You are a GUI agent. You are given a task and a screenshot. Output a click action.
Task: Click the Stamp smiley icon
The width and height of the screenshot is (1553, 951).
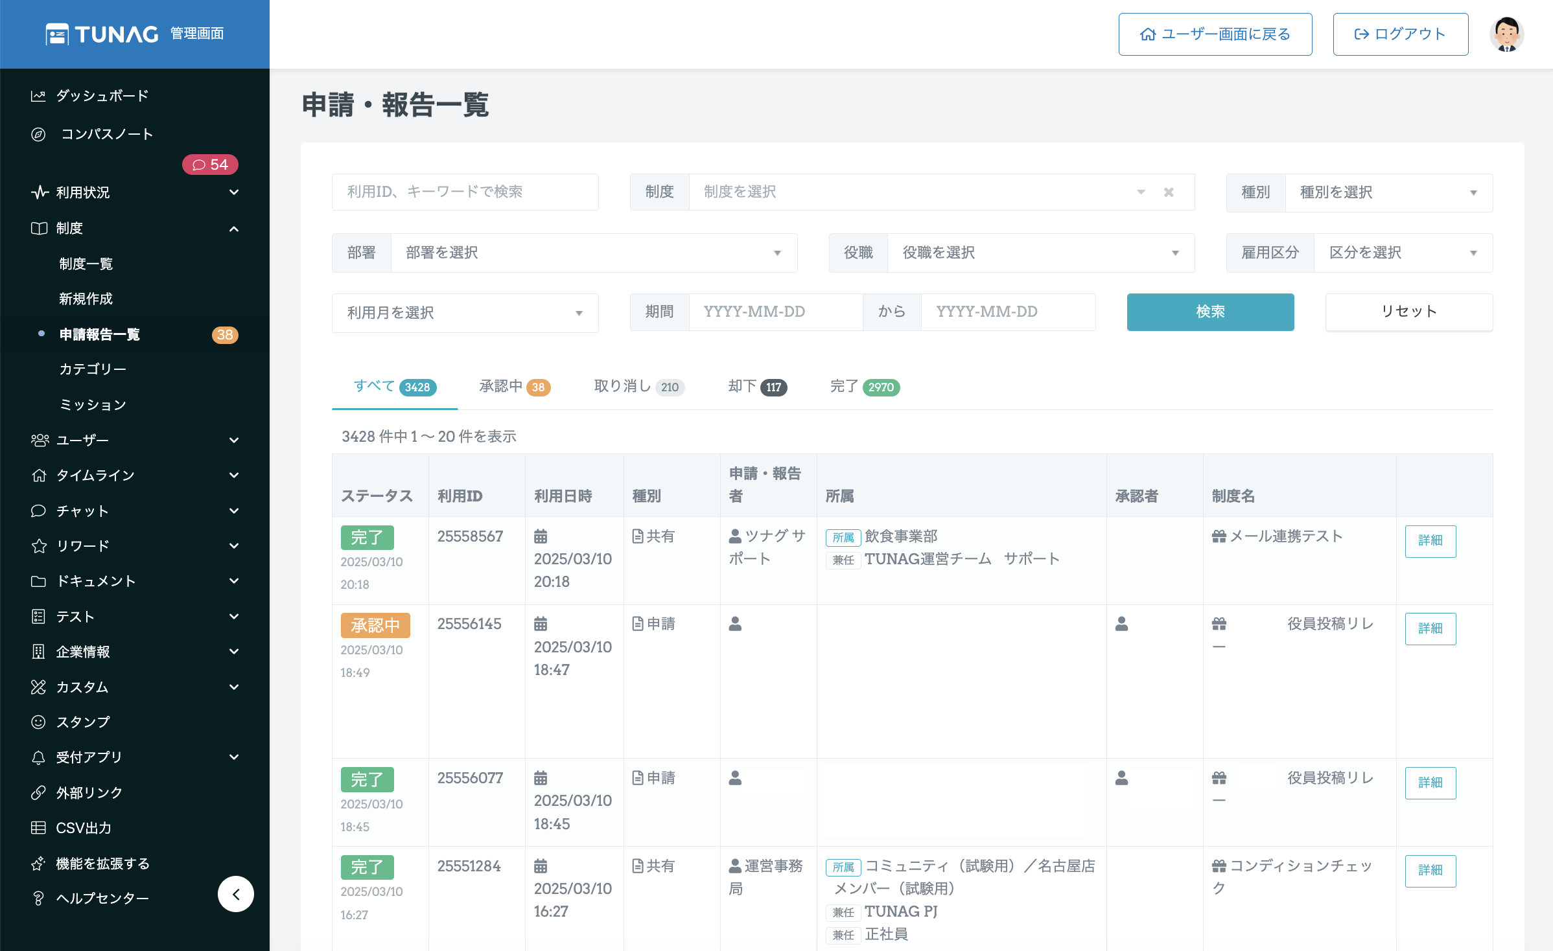(x=38, y=722)
